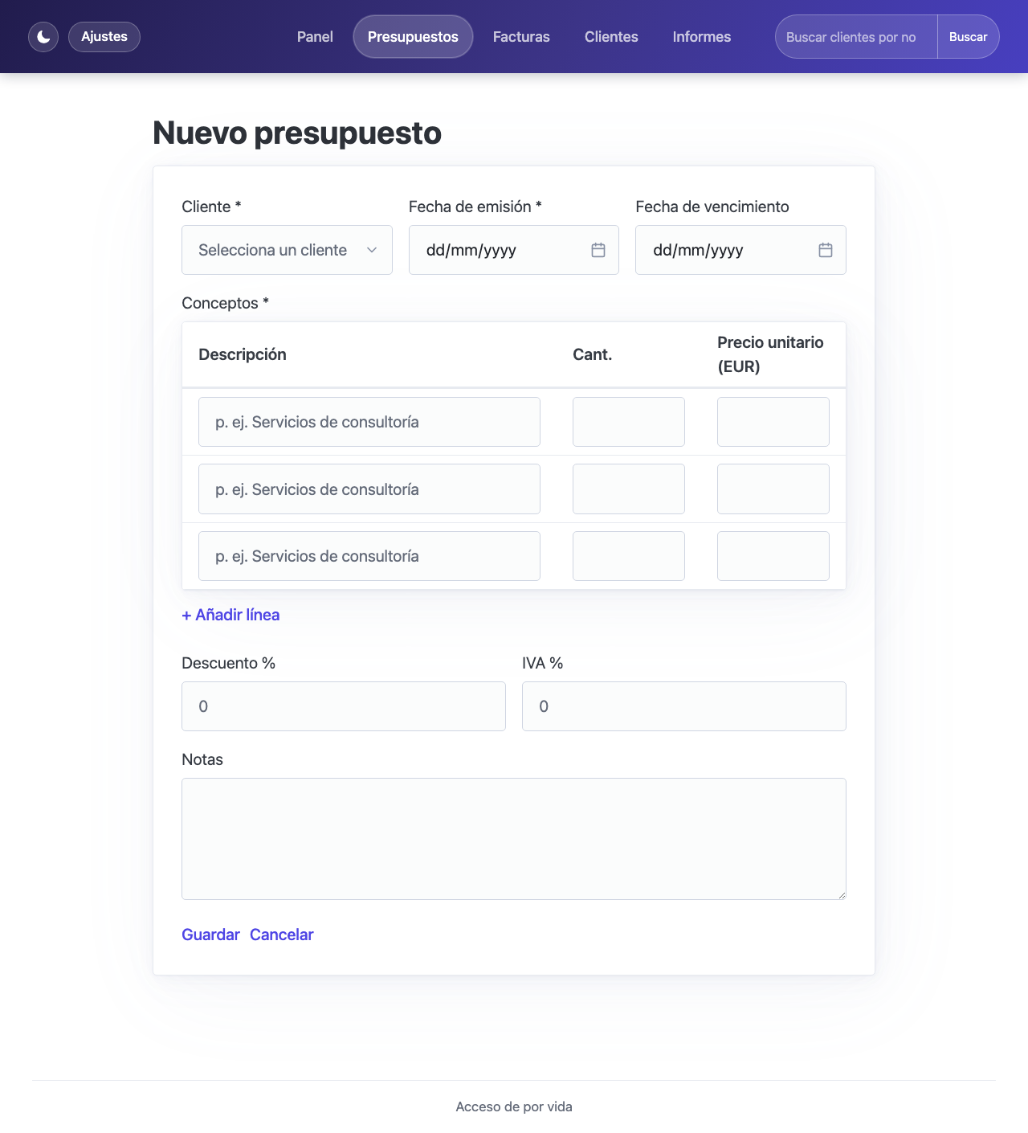Click the third row Descripción field
Image resolution: width=1028 pixels, height=1133 pixels.
click(369, 556)
